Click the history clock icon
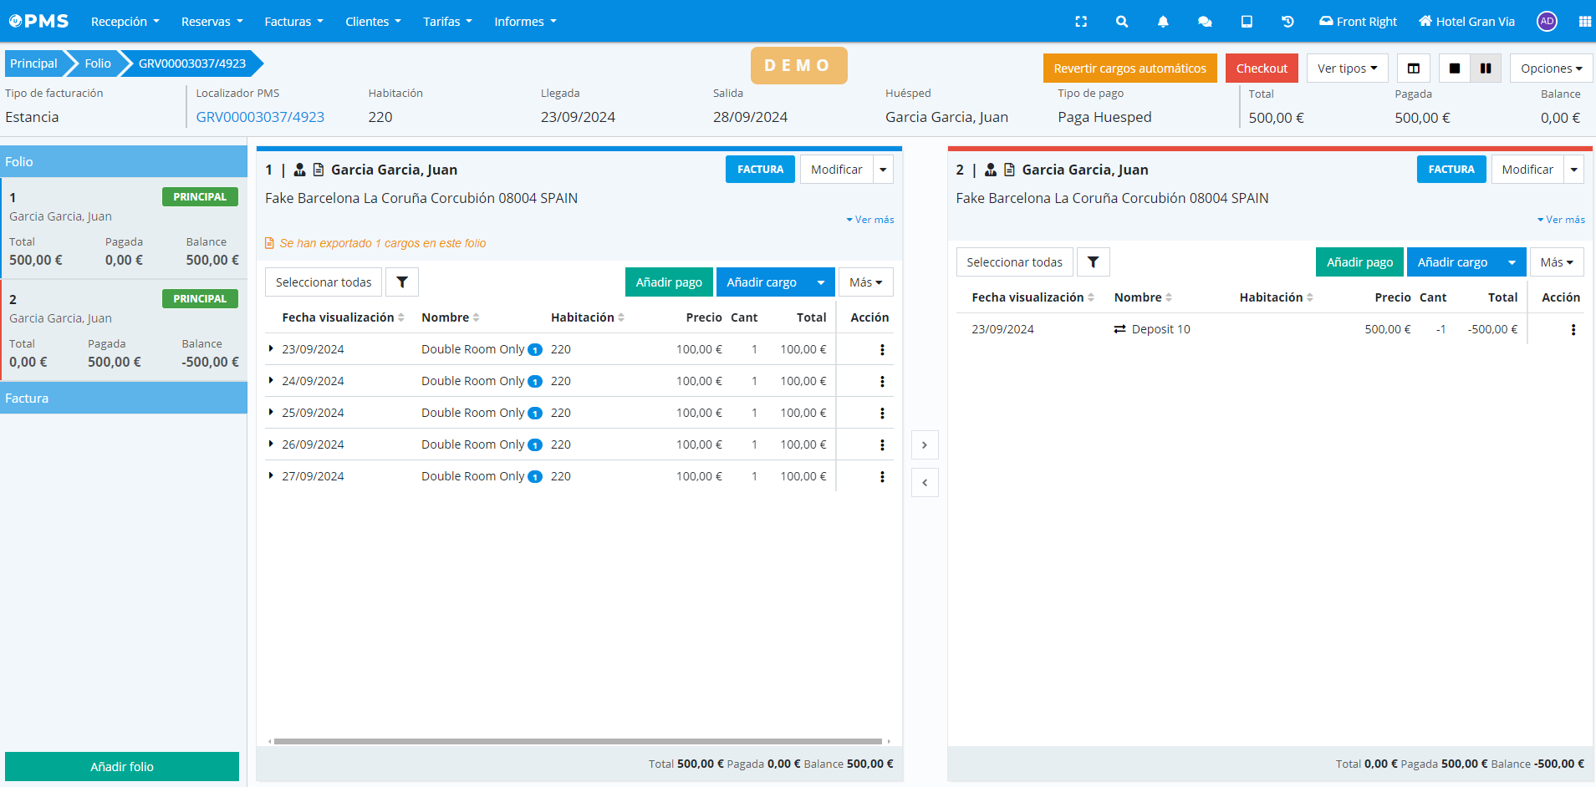1596x787 pixels. 1288,22
